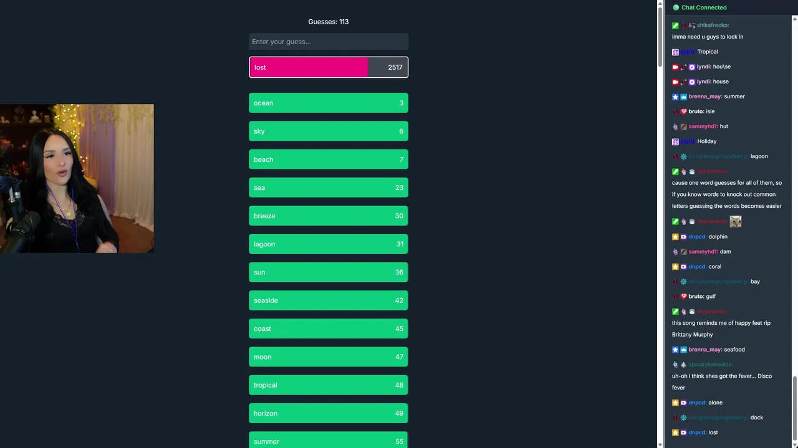Click the green Chat Connected status dot
Screen dimensions: 798x448
[x=676, y=7]
